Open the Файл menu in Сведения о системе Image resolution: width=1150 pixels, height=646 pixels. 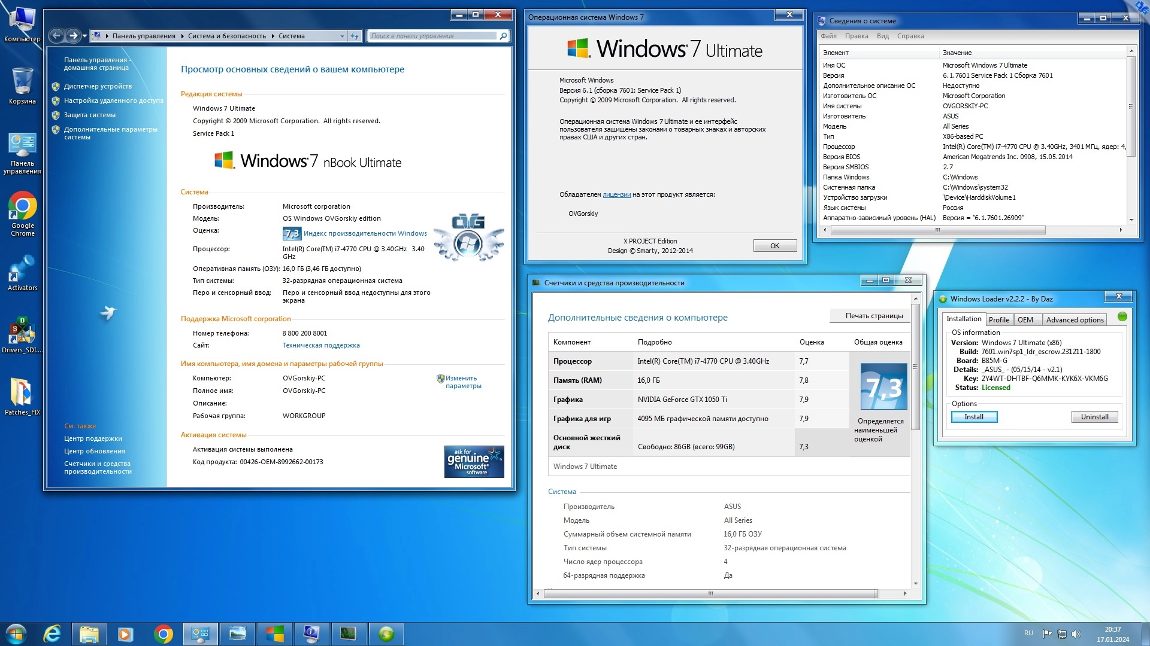coord(829,36)
